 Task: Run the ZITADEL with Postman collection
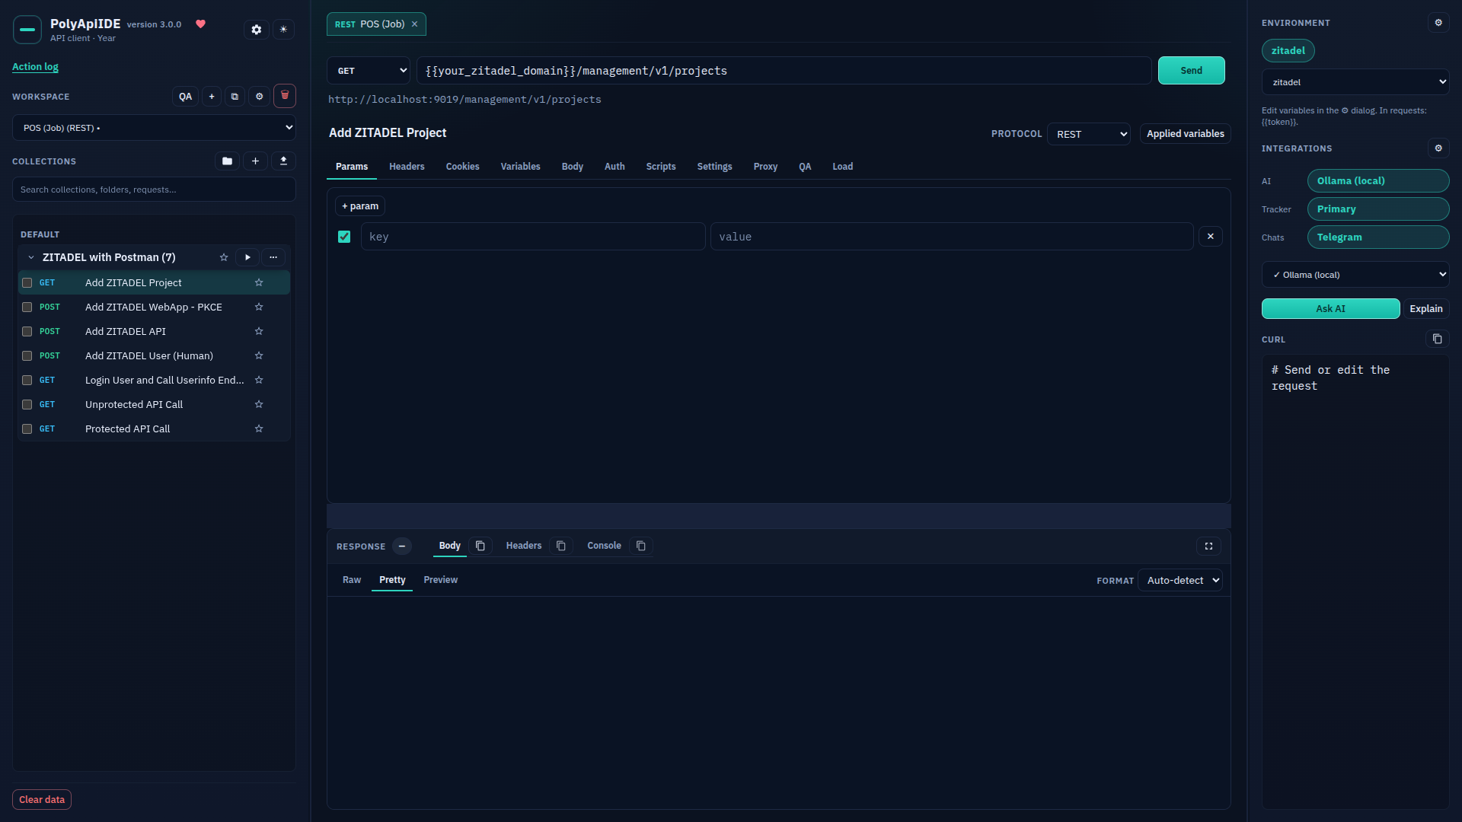(247, 257)
